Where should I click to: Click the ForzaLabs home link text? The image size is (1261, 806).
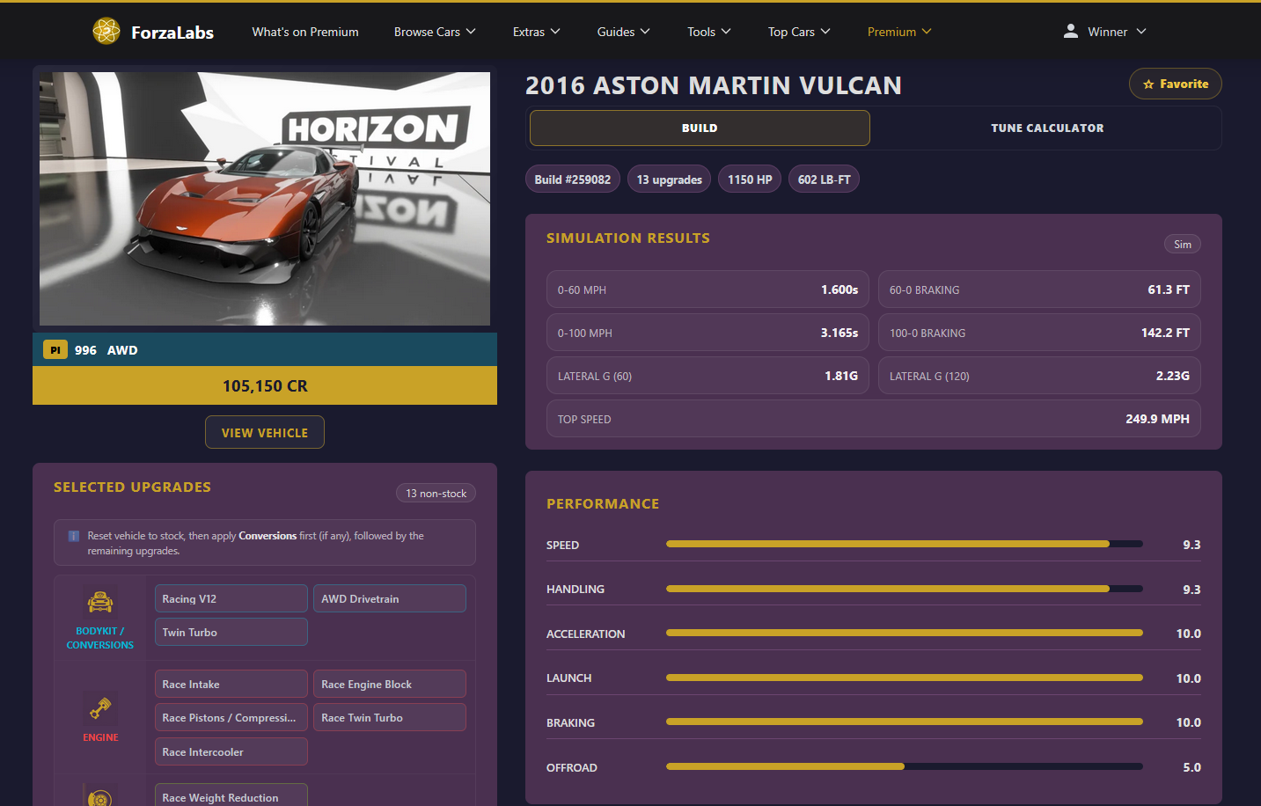click(172, 33)
